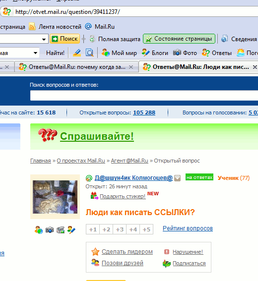
Task: Click the gift icon beside Подарить стикер
Action: point(94,196)
